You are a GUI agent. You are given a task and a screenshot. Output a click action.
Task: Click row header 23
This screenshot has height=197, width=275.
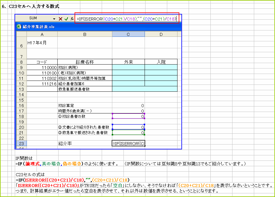click(21, 143)
